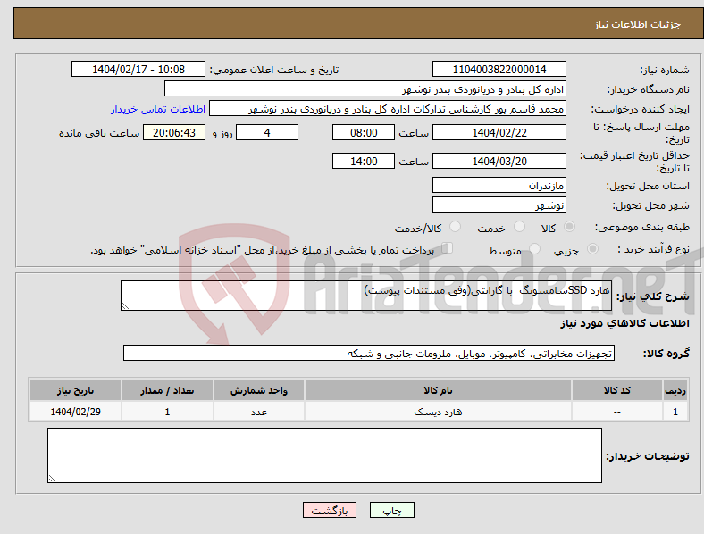Screen dimensions: 704x534
Task: Click the هارد دیسک item cell
Action: click(x=438, y=412)
